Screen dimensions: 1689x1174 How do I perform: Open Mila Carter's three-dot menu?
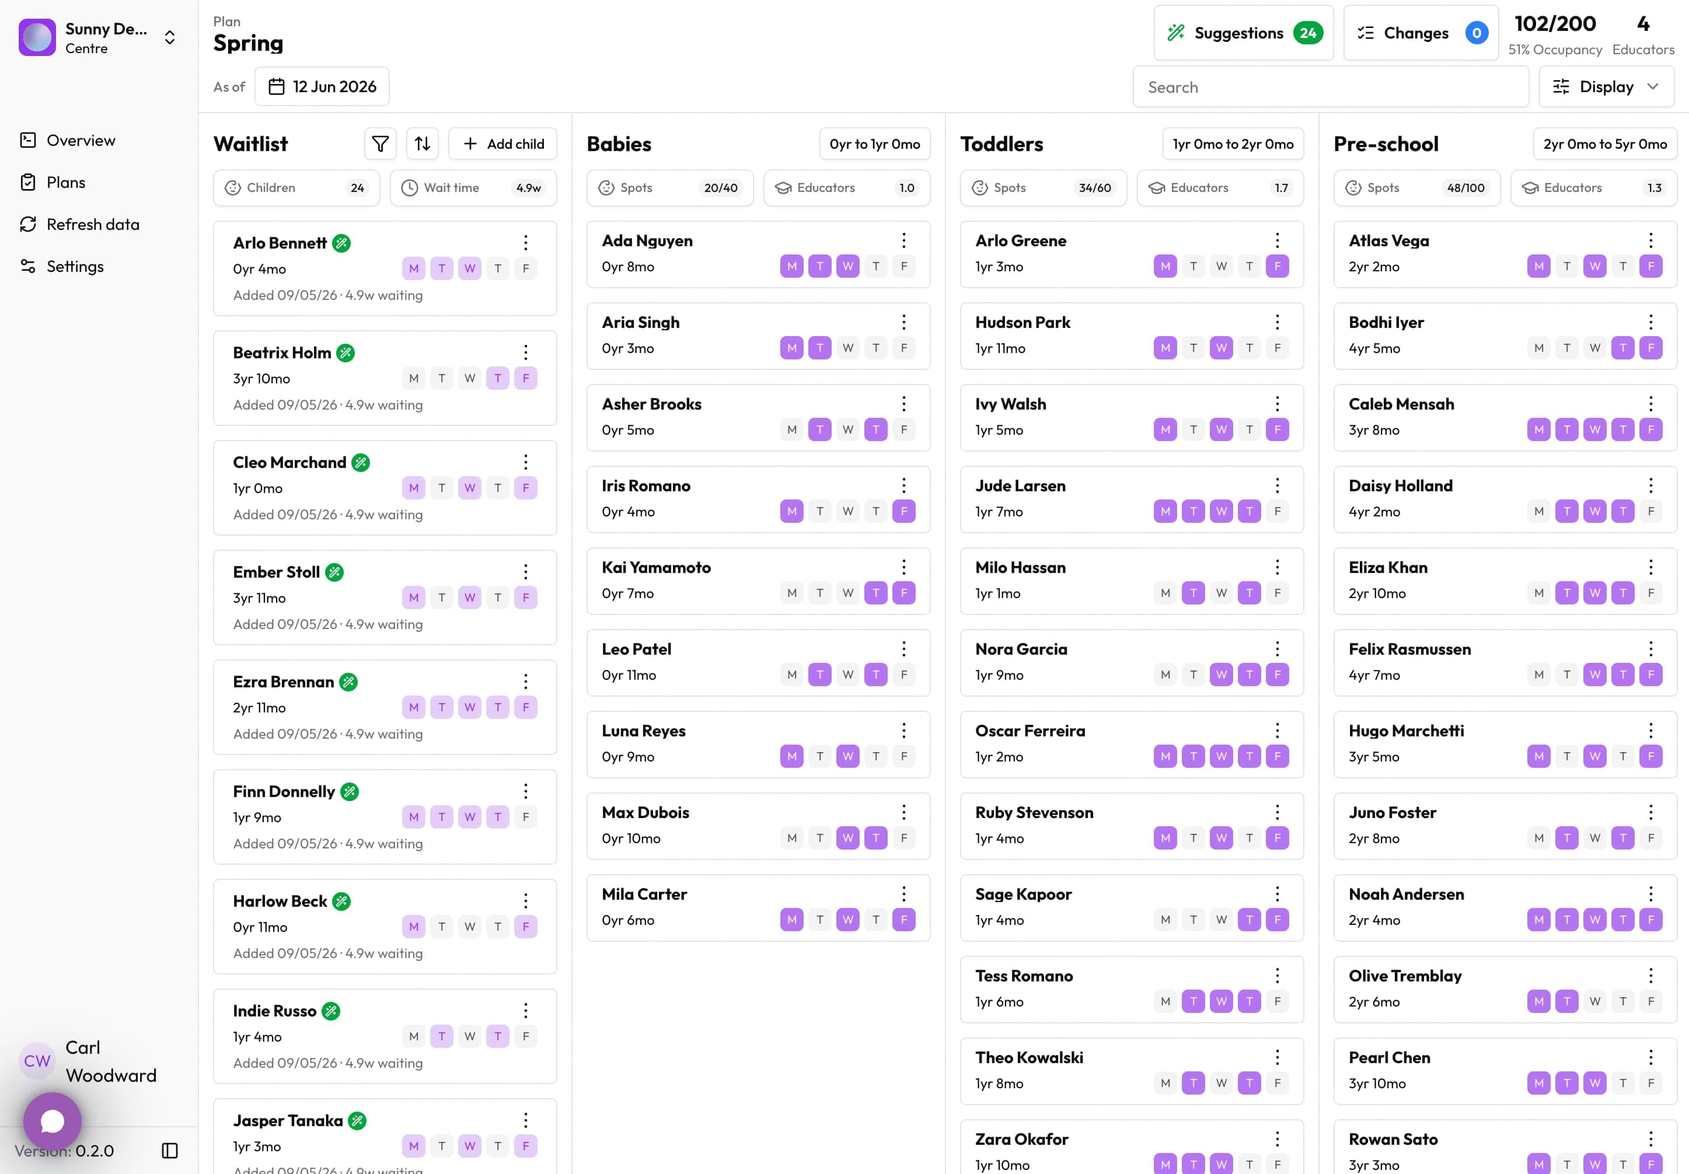point(903,894)
